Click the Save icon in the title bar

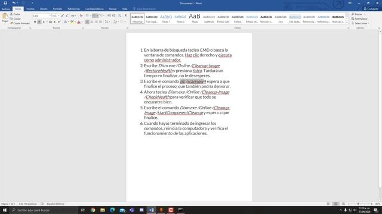coord(5,3)
